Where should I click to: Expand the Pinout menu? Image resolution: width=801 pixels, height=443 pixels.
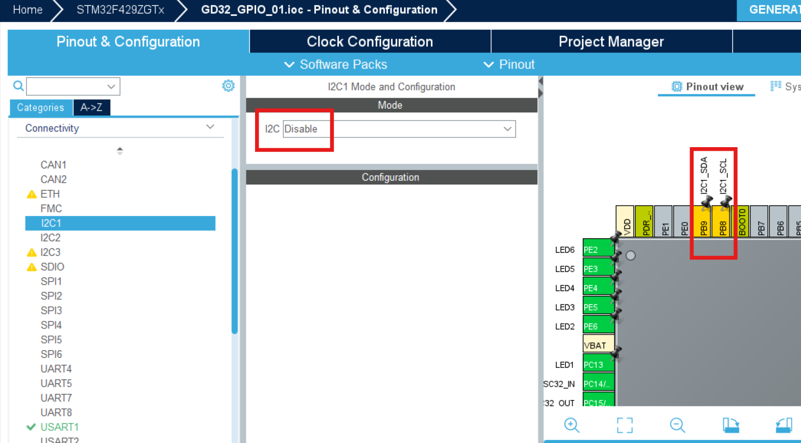pyautogui.click(x=509, y=64)
